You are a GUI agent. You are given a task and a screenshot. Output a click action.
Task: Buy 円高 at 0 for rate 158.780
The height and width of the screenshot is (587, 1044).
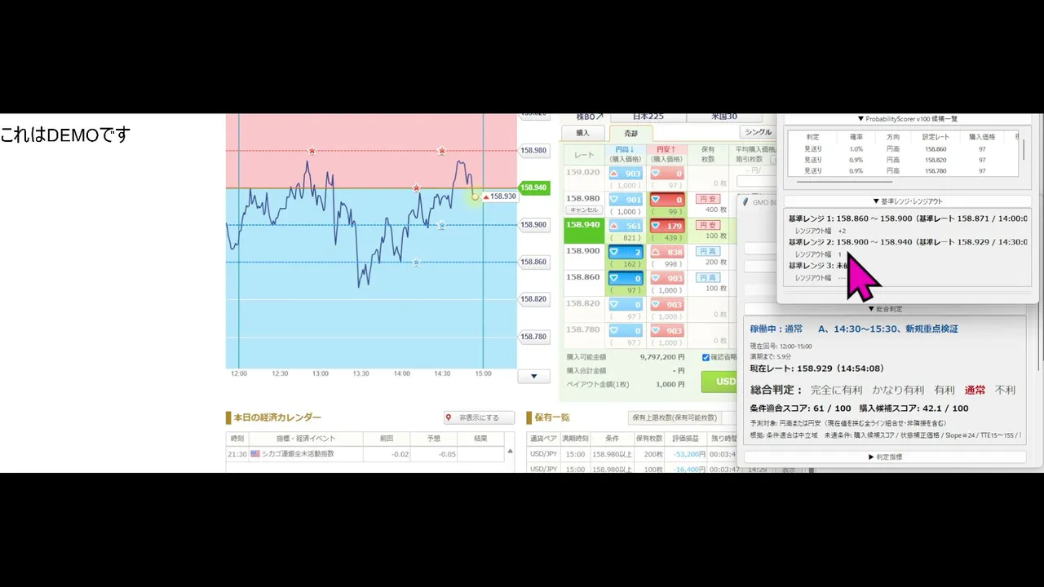[626, 330]
